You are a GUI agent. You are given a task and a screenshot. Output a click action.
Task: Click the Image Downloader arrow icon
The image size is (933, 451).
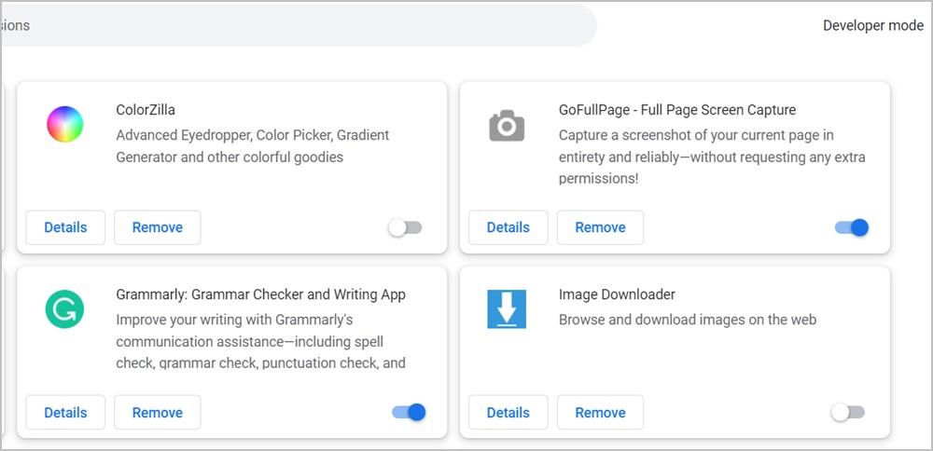click(507, 309)
